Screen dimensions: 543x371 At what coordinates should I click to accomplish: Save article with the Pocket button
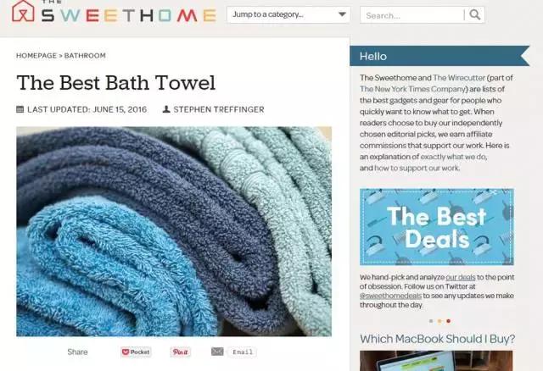pyautogui.click(x=136, y=352)
